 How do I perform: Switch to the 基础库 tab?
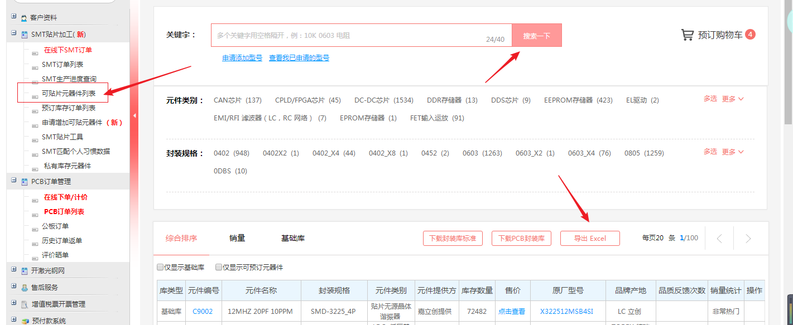[293, 238]
